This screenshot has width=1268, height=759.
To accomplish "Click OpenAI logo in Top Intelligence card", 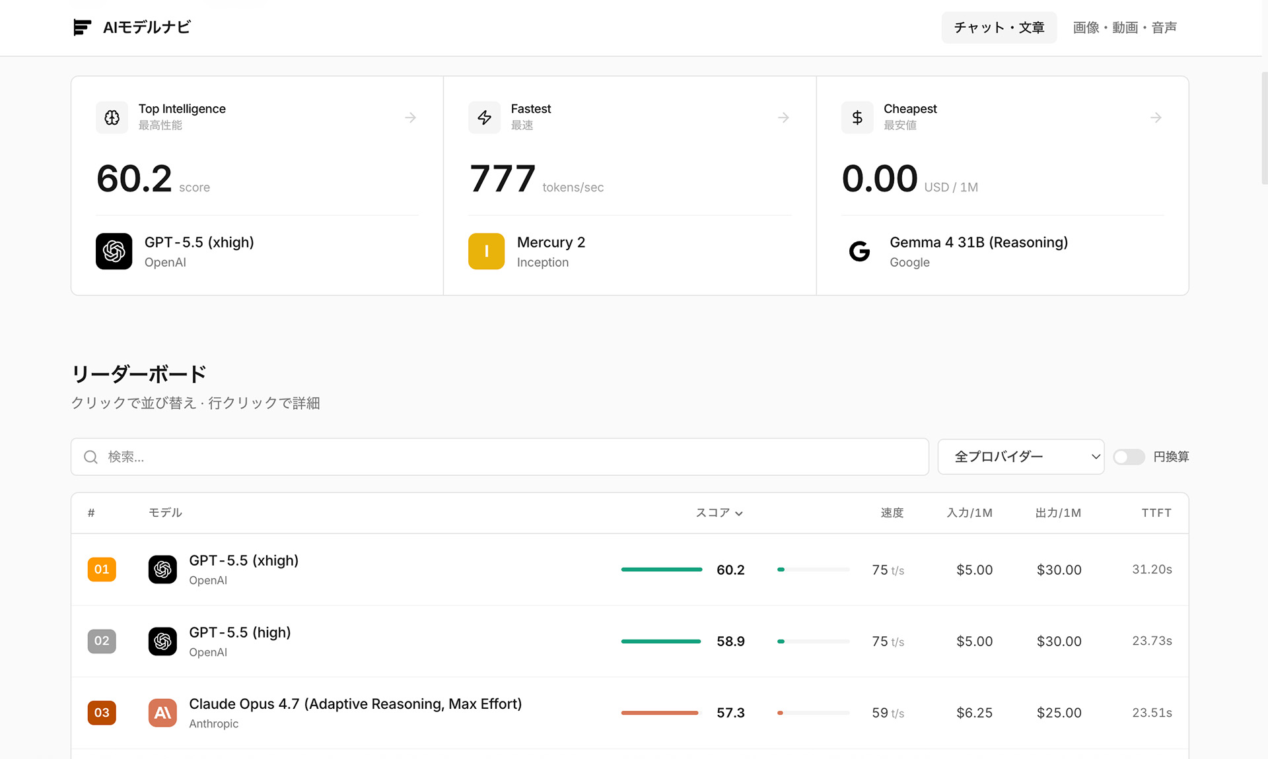I will pos(114,251).
